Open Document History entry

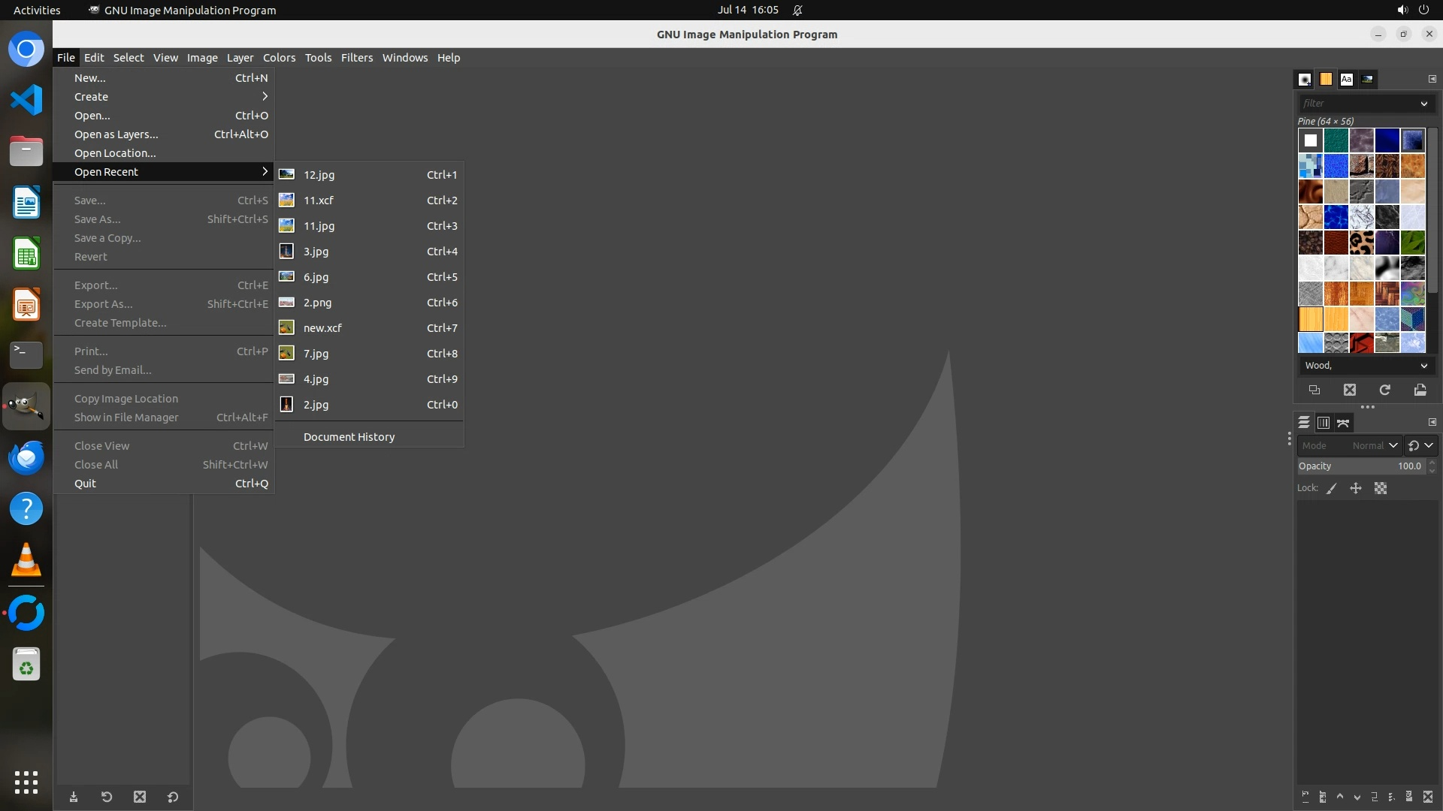349,437
